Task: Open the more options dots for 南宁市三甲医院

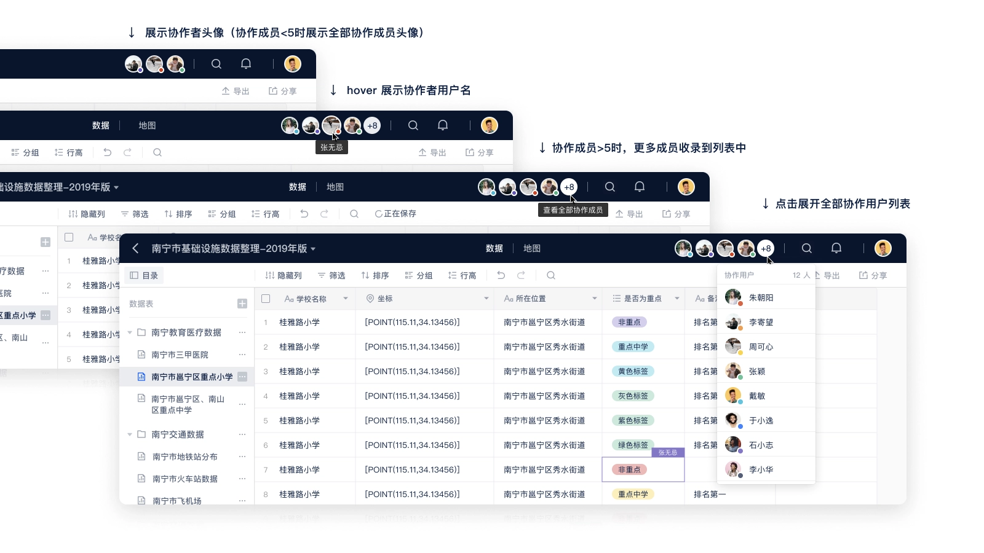Action: pyautogui.click(x=242, y=355)
